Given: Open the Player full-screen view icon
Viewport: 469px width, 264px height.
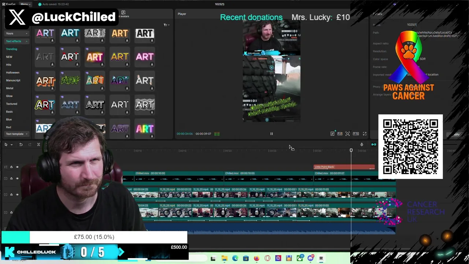Looking at the screenshot, I should click(365, 134).
